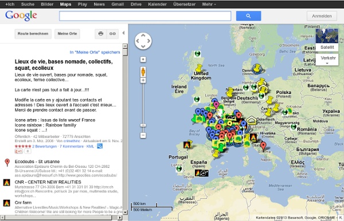344x221 pixels.
Task: Open the CNR - CENTER NEW REALITIES entry
Action: [48, 182]
